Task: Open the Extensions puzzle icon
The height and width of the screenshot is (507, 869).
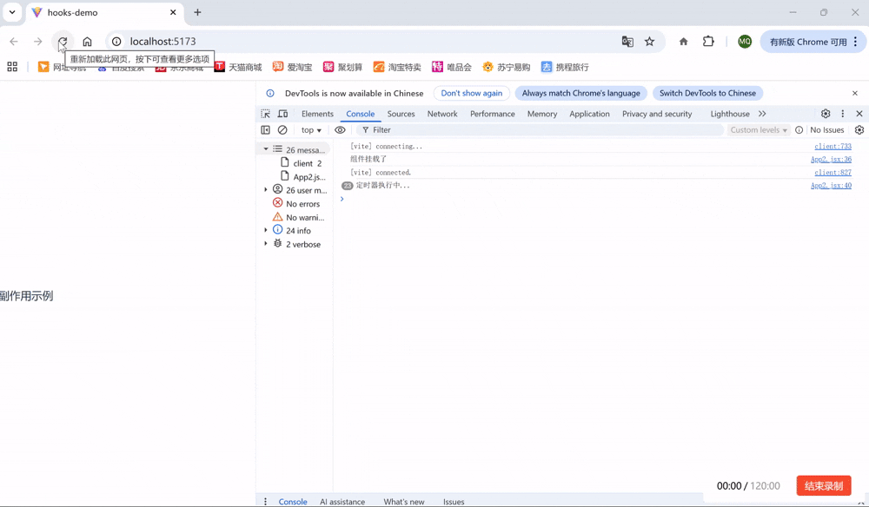Action: pyautogui.click(x=708, y=42)
